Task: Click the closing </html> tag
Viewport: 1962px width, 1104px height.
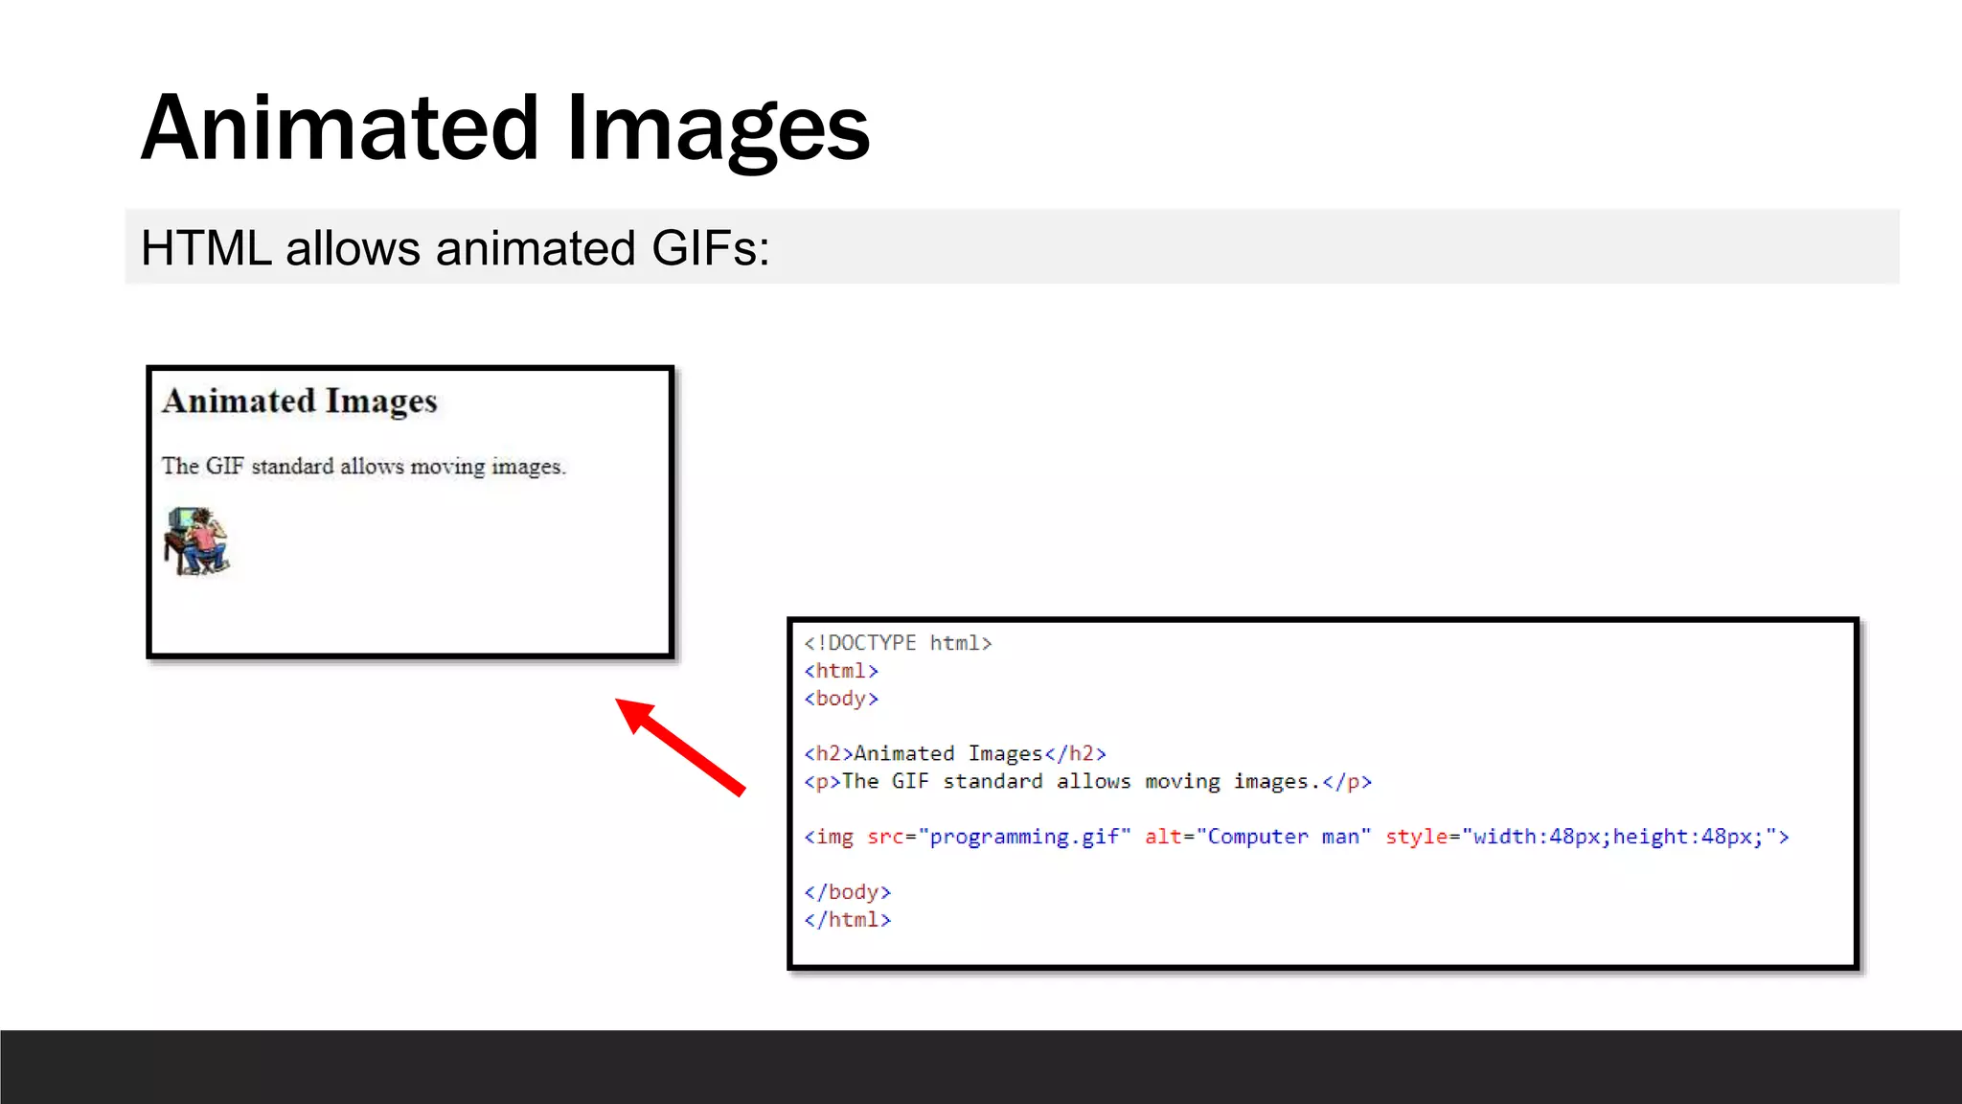Action: 848,920
